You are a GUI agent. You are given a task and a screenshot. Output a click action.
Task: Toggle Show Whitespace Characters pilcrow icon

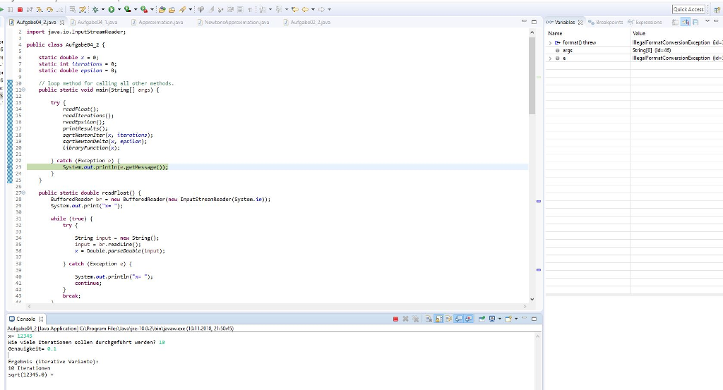(x=249, y=9)
